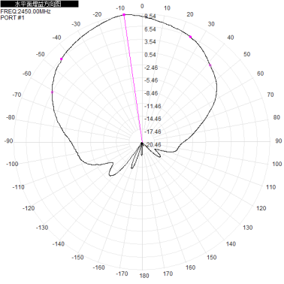The width and height of the screenshot is (284, 284).
Task: Click the magenta main beam direction line
Action: 133,79
